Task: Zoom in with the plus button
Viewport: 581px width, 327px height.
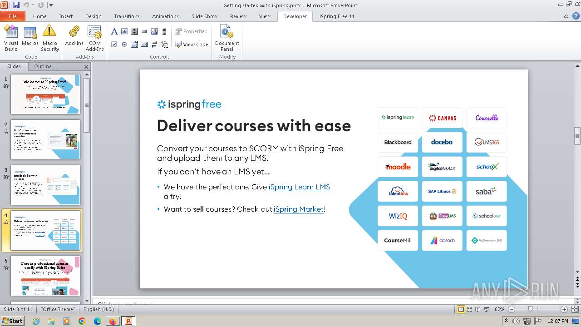Action: tap(564, 309)
